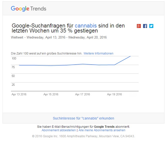Click the 'Apr 17 2016' axis label

click(83, 94)
